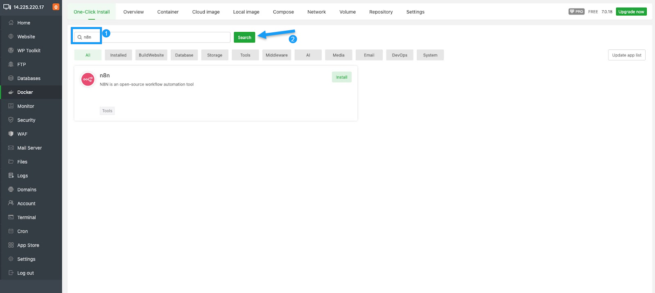Open the Overview tab
The width and height of the screenshot is (655, 293).
coord(133,12)
